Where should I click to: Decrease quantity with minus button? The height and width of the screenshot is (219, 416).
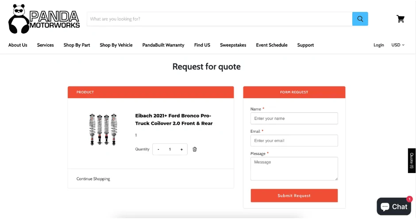pos(158,149)
